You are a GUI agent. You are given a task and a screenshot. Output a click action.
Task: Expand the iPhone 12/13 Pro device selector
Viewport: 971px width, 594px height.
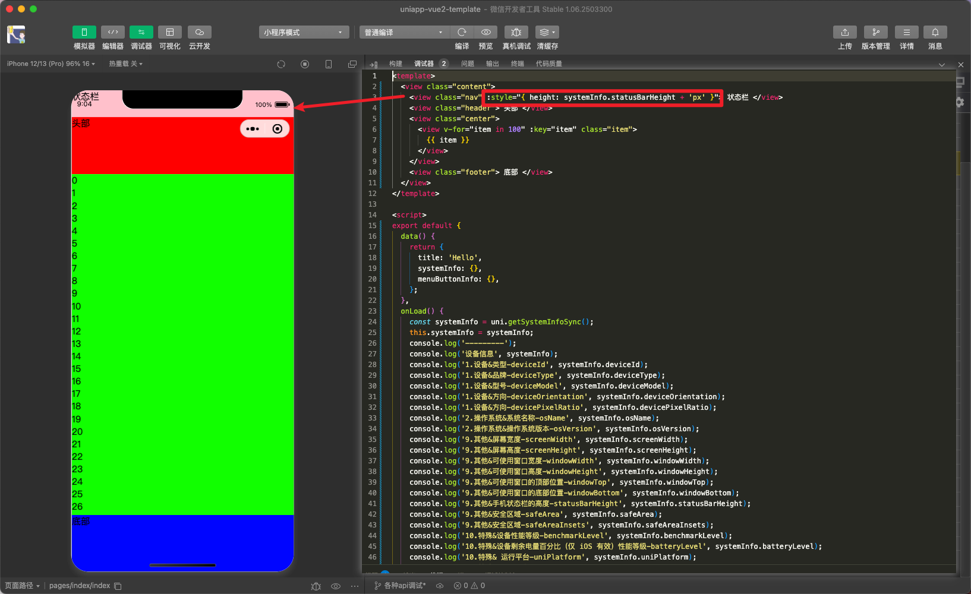pos(51,64)
